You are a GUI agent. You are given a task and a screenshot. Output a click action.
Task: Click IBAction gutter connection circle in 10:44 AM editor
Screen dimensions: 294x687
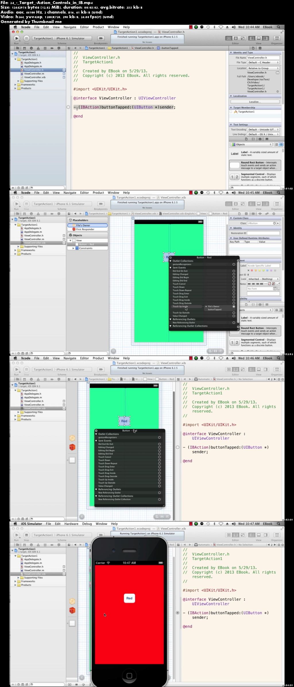pos(68,107)
